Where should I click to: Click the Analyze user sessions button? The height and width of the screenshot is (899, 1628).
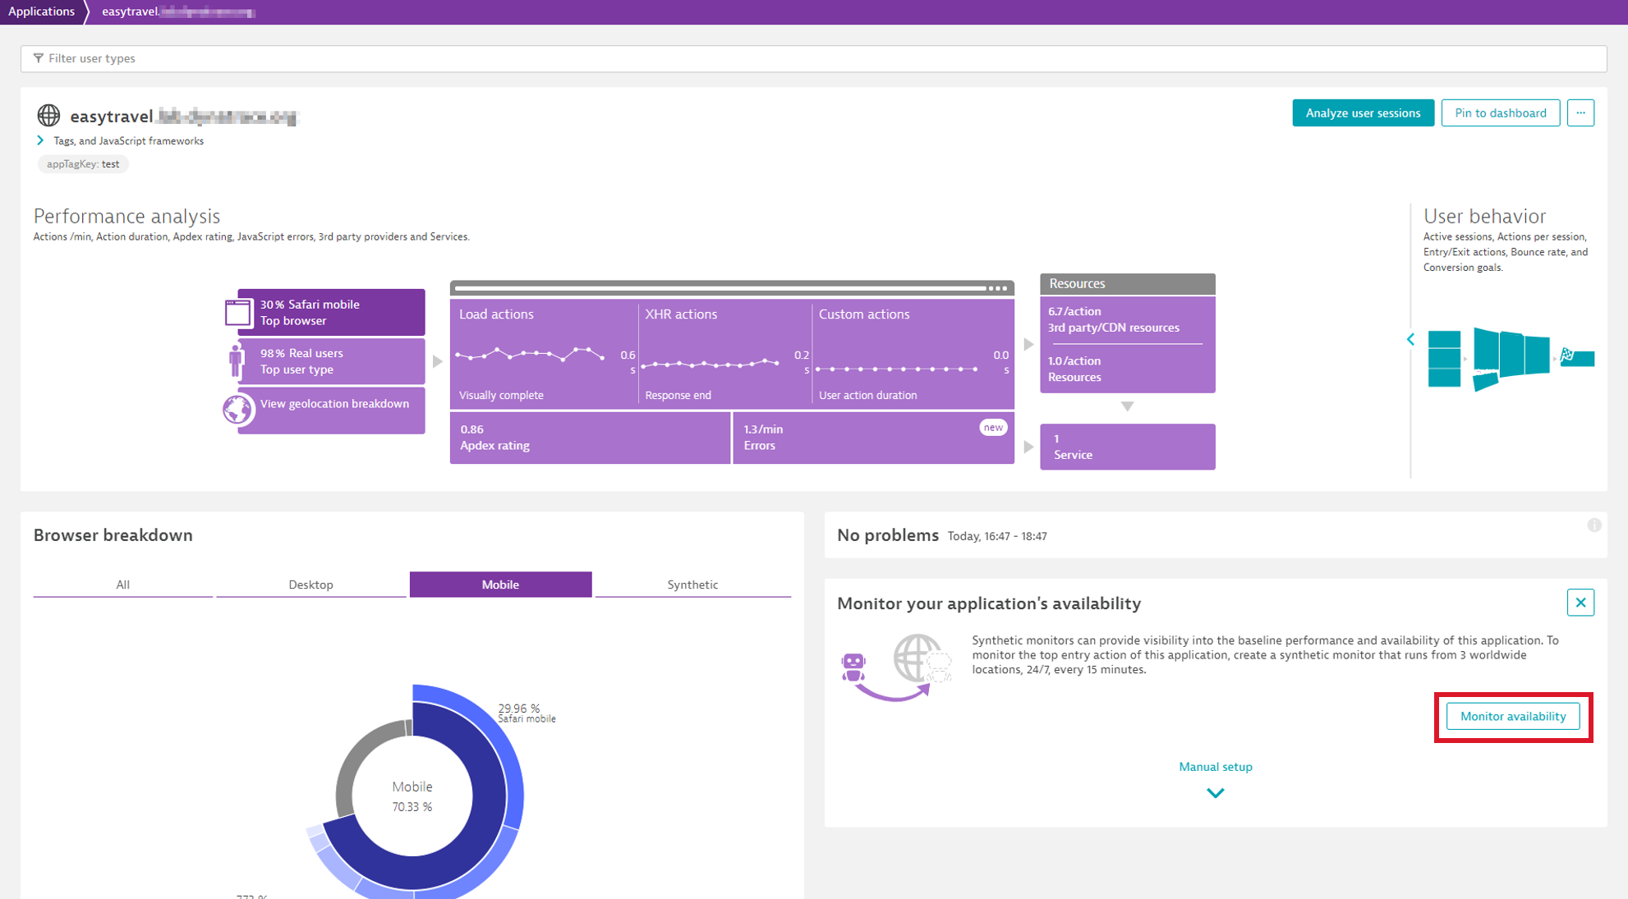point(1362,113)
